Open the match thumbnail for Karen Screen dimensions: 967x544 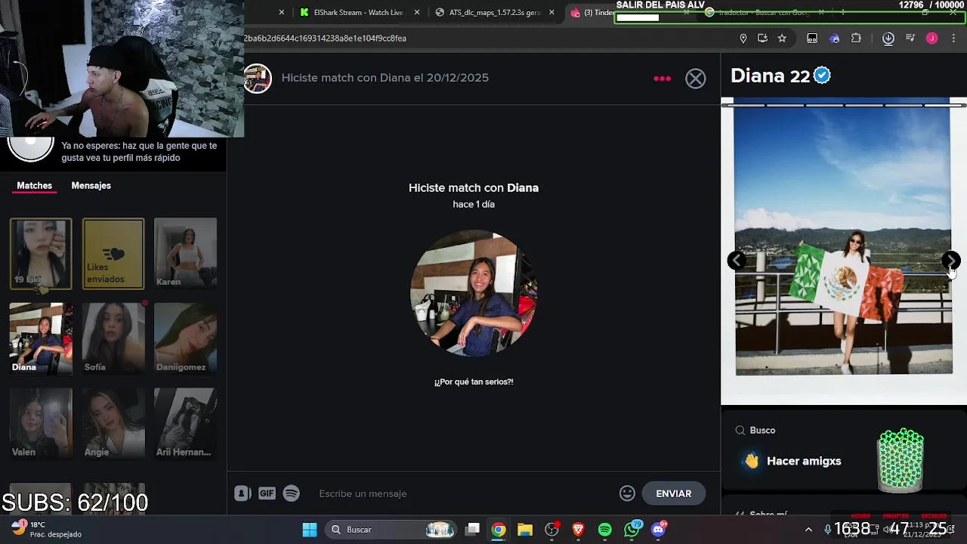tap(185, 254)
